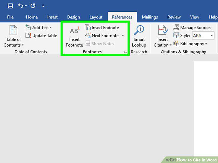Switch to the Design tab
The image size is (218, 163).
pyautogui.click(x=74, y=17)
